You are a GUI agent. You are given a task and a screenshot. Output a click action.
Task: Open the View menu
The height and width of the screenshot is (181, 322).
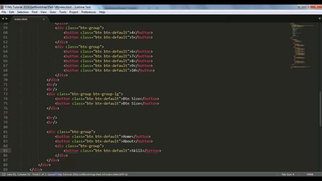(43, 12)
